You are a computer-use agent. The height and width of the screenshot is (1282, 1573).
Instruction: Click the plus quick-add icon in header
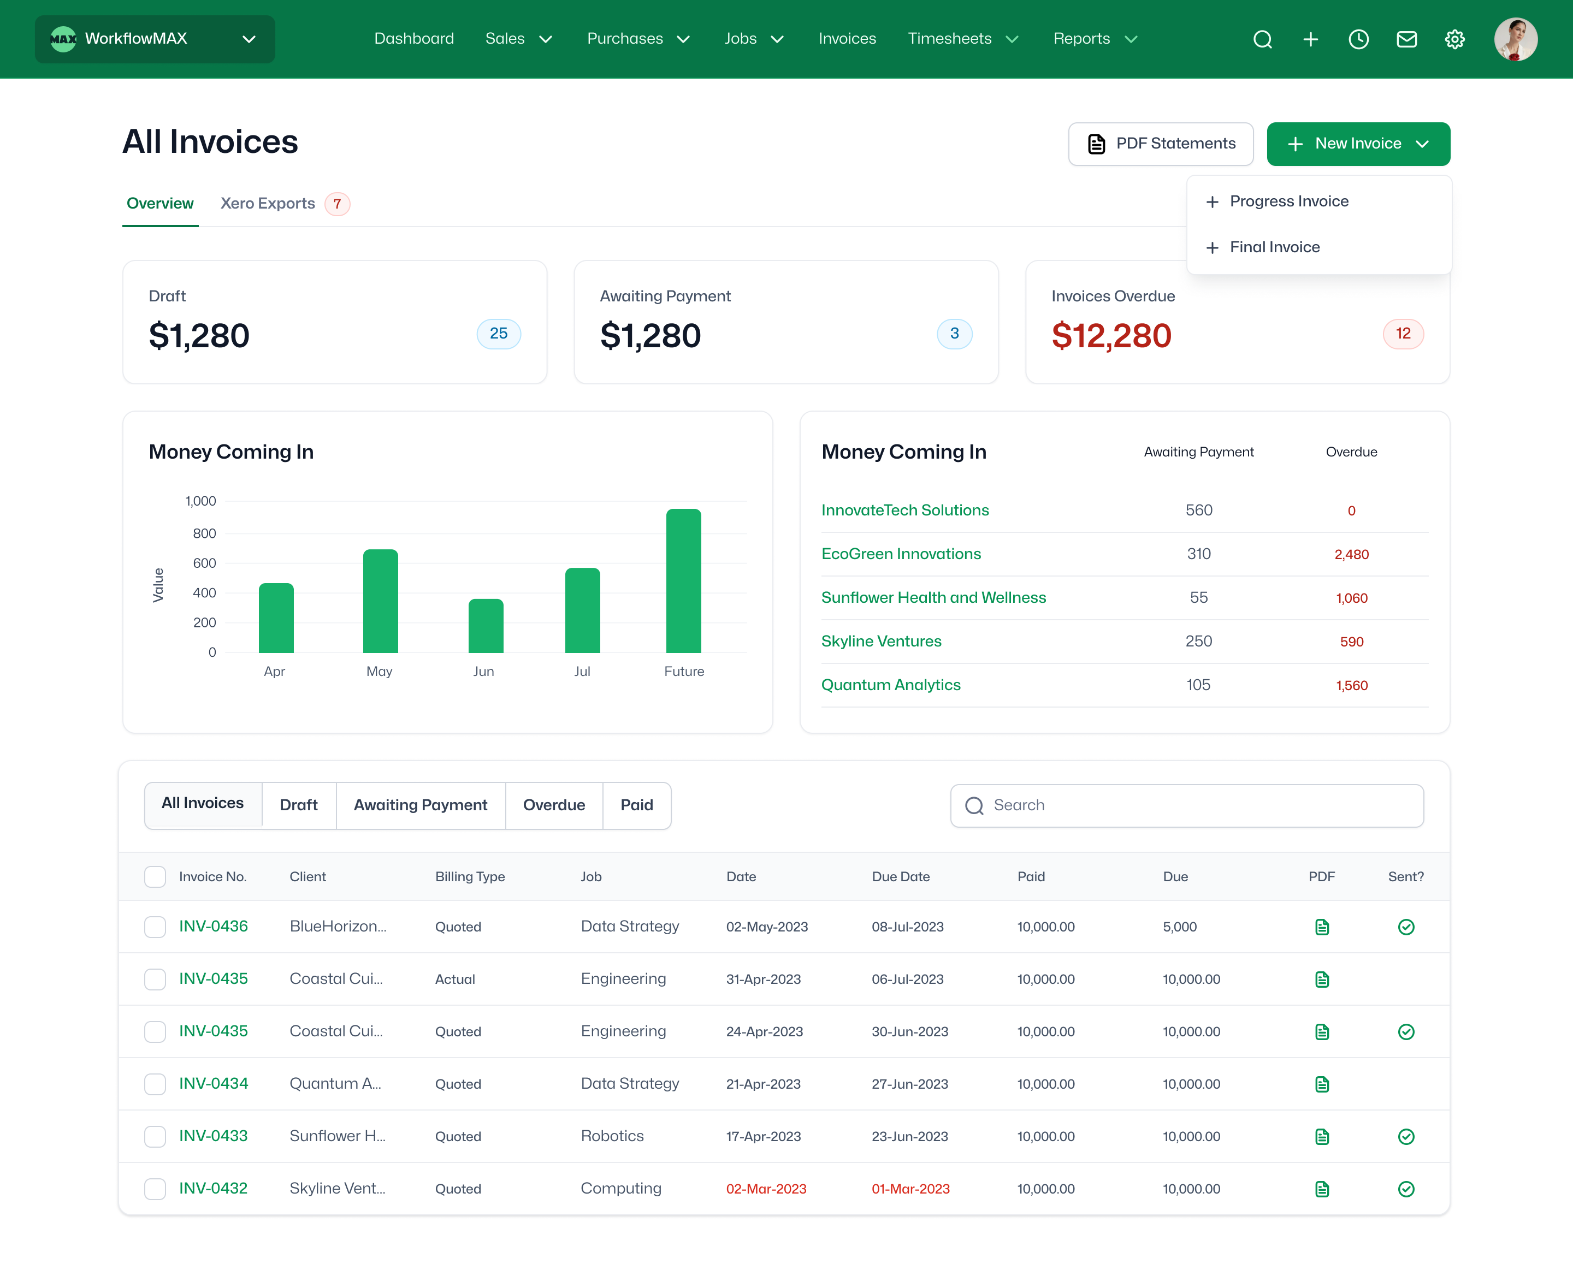(1310, 39)
